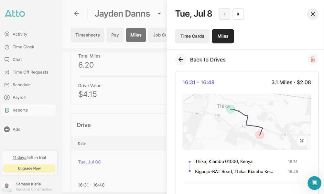Open the Tue, Jul 08 drive entry

(x=89, y=162)
